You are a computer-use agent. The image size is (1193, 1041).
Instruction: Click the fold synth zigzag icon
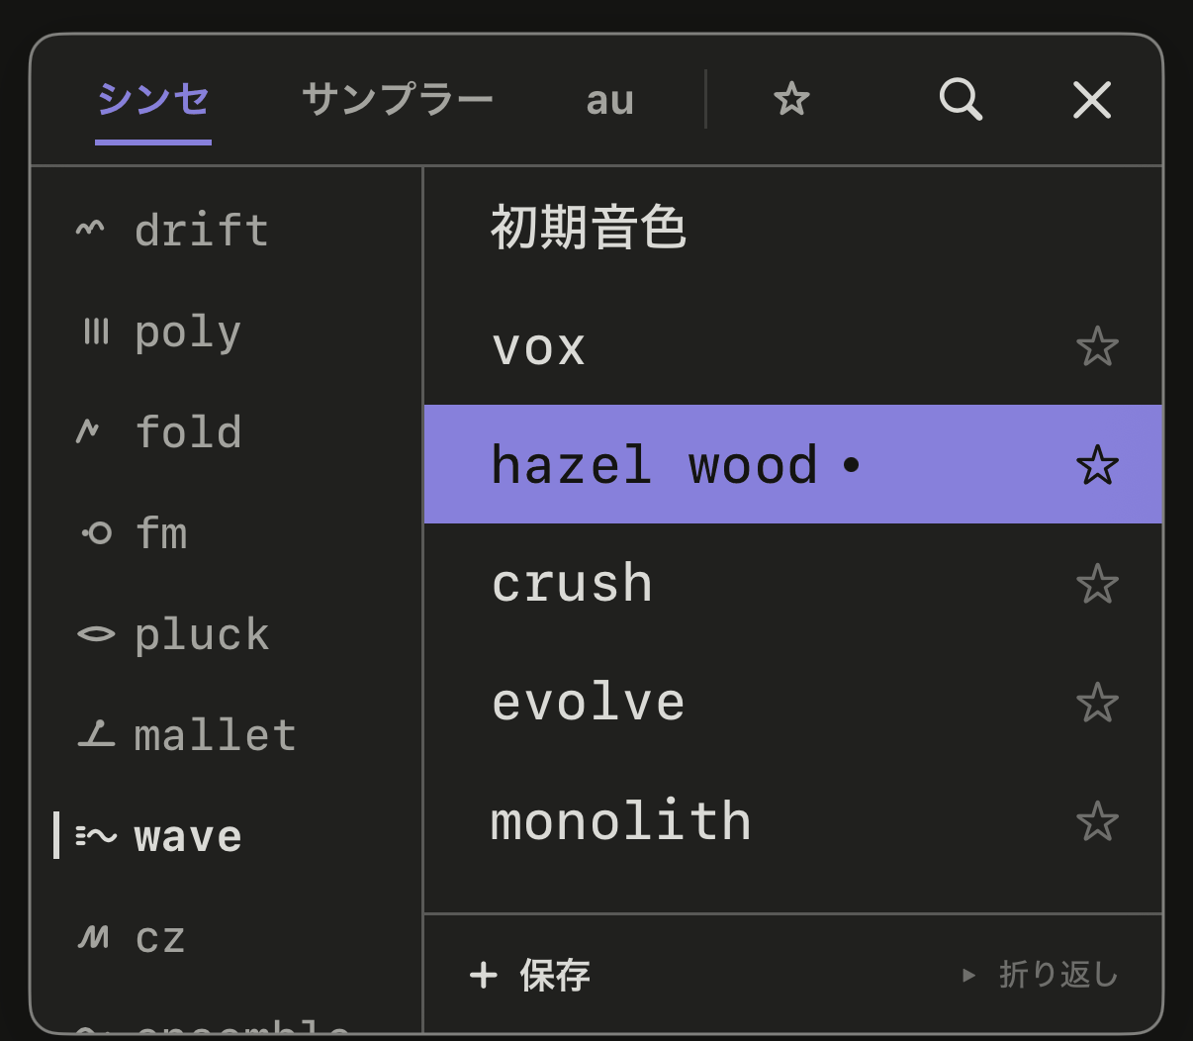89,431
